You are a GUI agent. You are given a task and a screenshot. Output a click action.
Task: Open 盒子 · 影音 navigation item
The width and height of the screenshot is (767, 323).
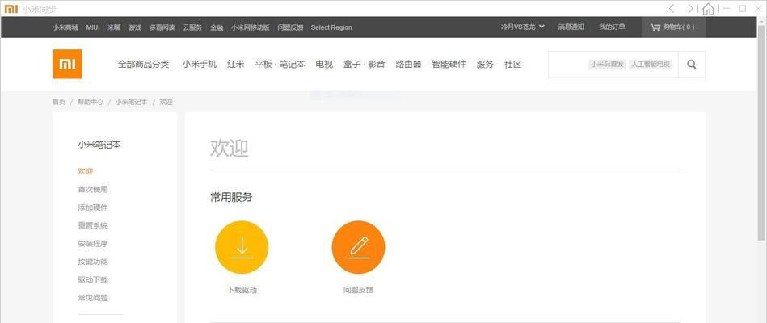pos(364,64)
